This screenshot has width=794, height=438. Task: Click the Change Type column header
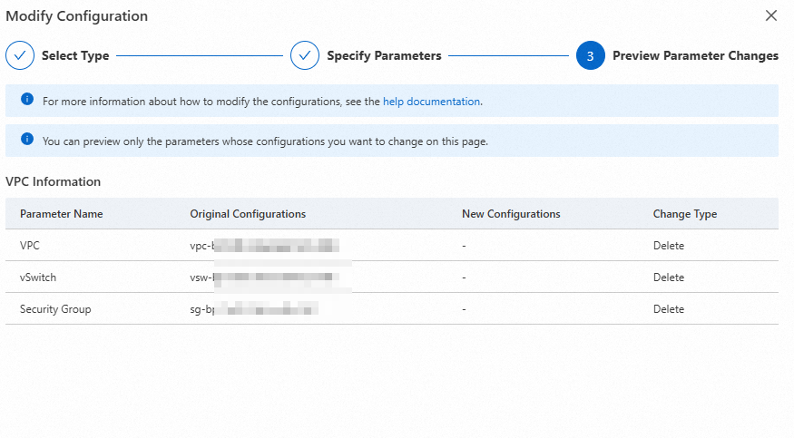685,214
